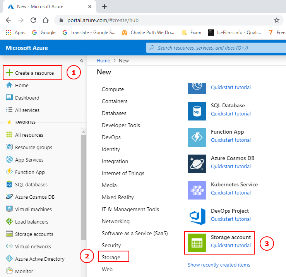Select the Function App lightning icon in marketplace
Screen dimensions: 286x277
point(197,137)
